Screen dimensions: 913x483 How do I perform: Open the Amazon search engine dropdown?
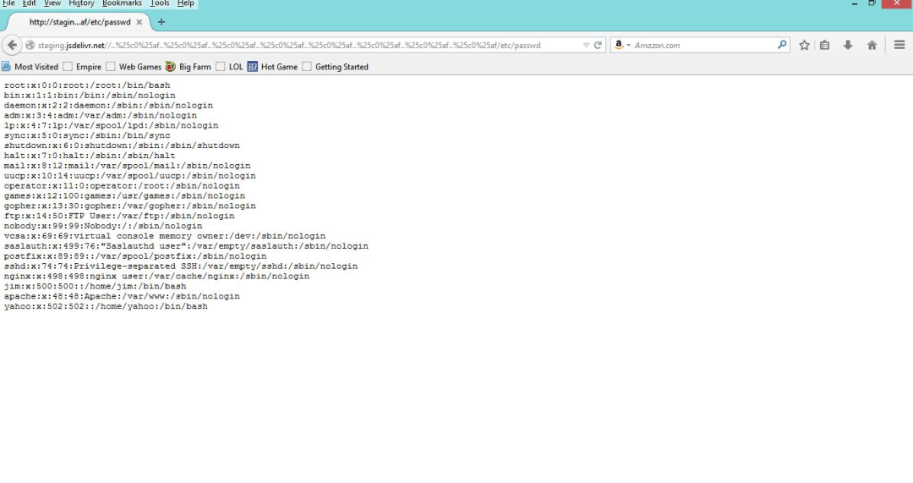(622, 45)
